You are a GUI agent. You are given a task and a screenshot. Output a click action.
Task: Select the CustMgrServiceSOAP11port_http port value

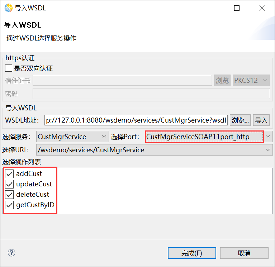pos(204,137)
